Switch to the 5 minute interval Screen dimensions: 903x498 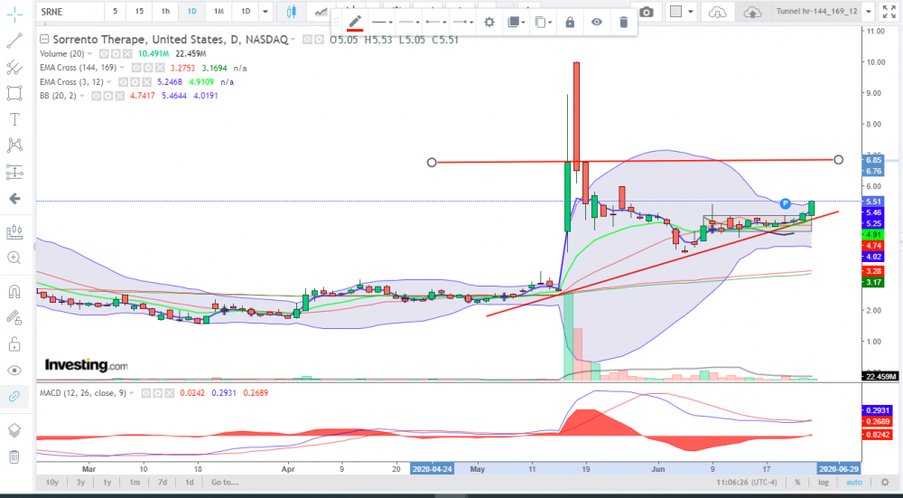[116, 12]
